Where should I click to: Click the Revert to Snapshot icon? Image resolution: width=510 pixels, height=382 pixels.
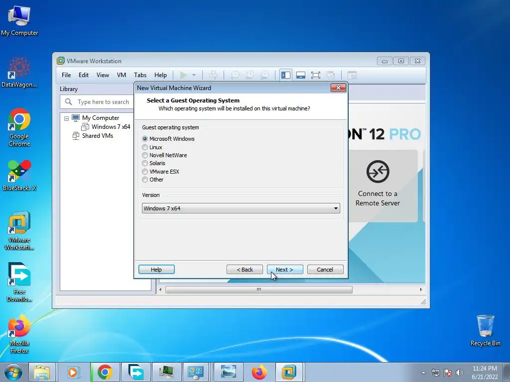click(x=250, y=75)
